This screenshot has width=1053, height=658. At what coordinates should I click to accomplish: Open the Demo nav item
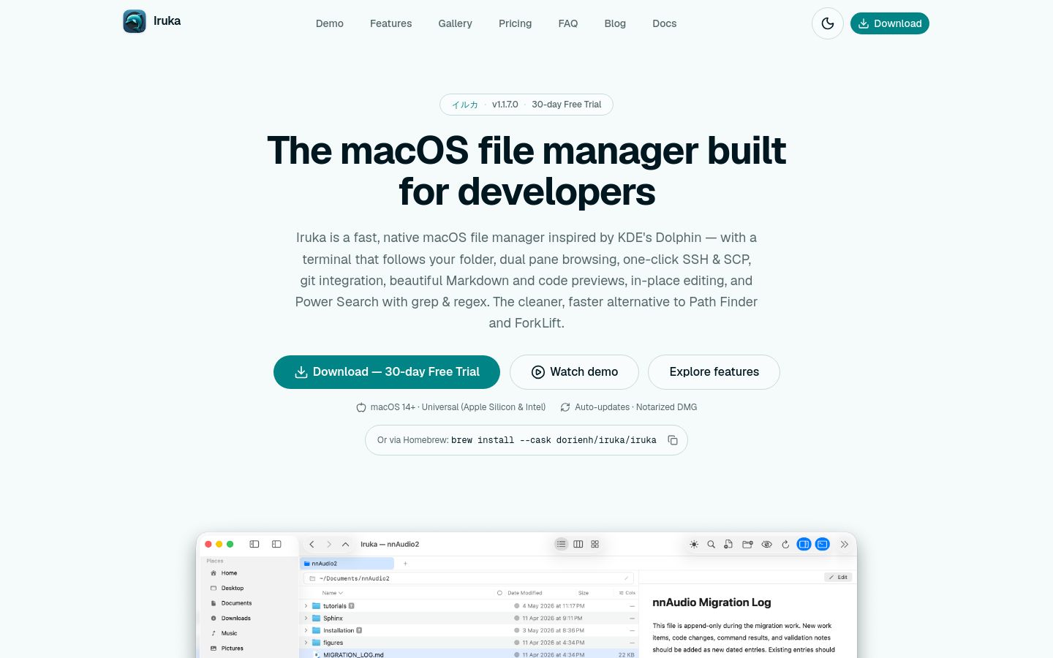tap(330, 23)
